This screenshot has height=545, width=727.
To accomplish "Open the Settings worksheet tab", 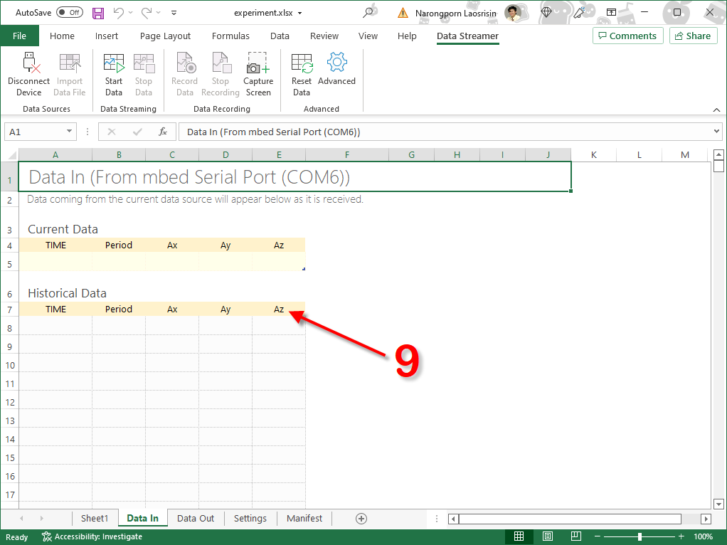I will [x=250, y=518].
